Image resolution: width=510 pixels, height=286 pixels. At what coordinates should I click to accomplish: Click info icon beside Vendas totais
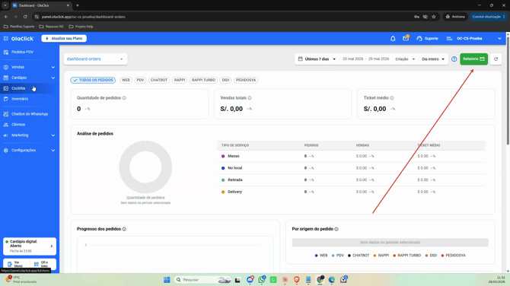click(250, 98)
